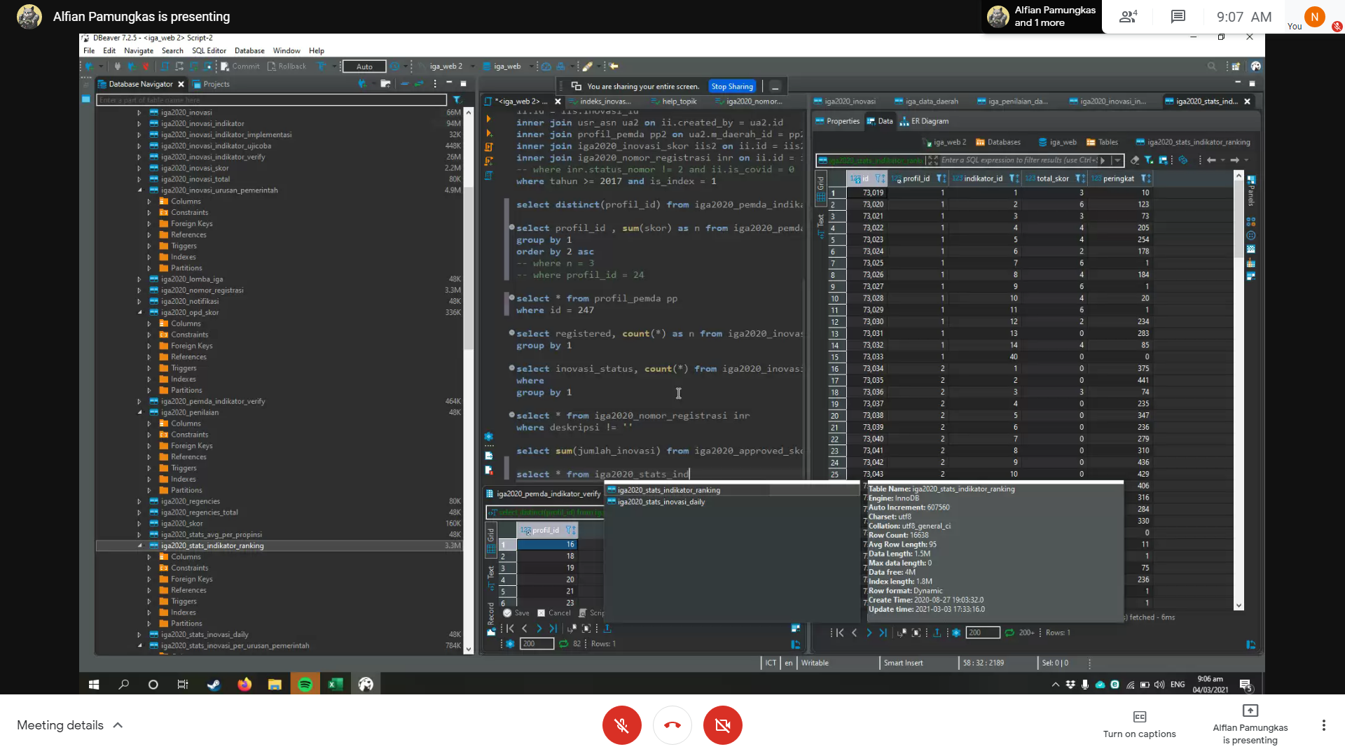Click history forward arrow in data editor
Screen dimensions: 1345x756
(1235, 160)
